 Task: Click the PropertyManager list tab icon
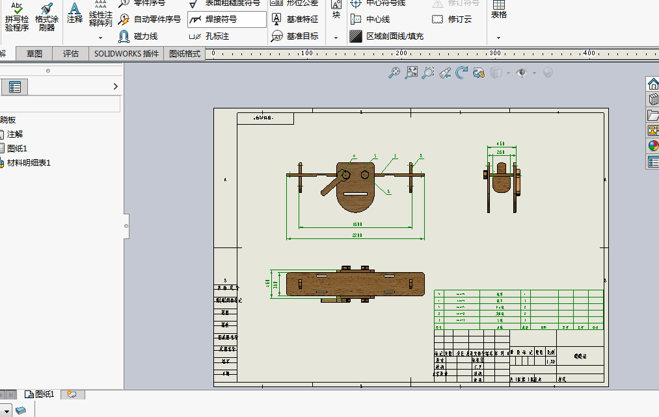15,87
